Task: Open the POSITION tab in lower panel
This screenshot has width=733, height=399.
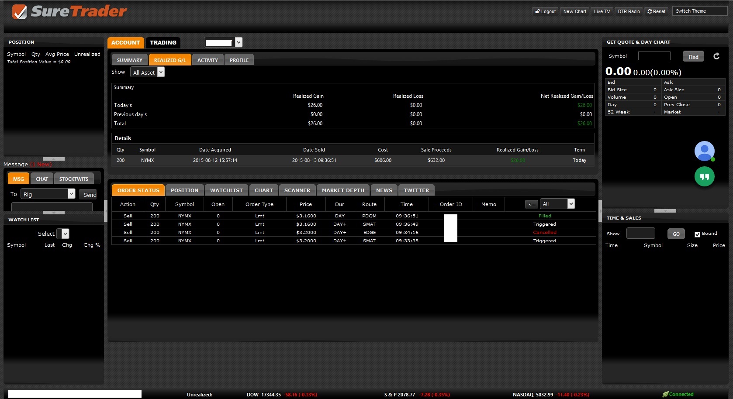Action: [184, 190]
